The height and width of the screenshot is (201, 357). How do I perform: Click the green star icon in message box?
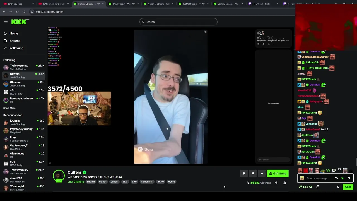point(342,178)
